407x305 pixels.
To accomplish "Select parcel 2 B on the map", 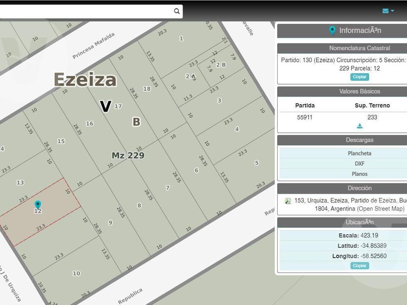I will (220, 65).
